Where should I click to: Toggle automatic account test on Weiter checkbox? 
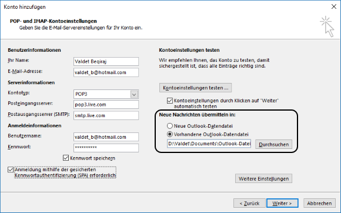point(170,101)
